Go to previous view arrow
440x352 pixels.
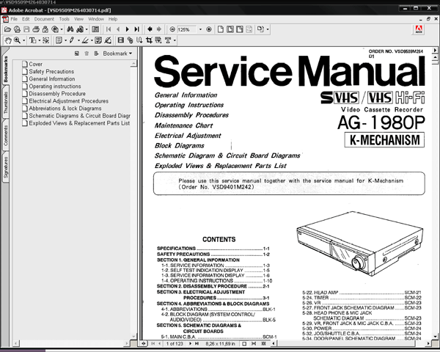(150, 29)
